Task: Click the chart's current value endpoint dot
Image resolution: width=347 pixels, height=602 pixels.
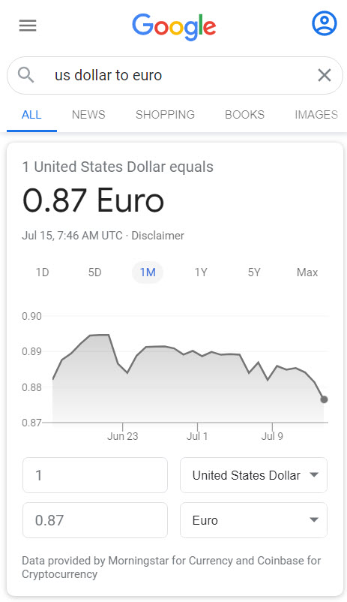Action: [x=324, y=399]
